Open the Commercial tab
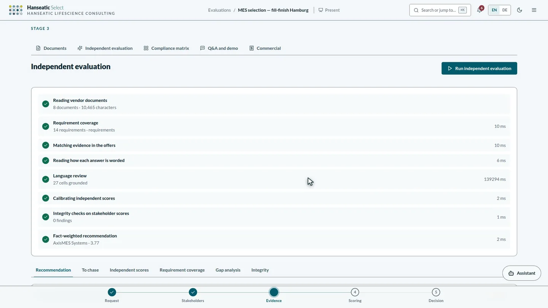The image size is (548, 308). (x=265, y=48)
